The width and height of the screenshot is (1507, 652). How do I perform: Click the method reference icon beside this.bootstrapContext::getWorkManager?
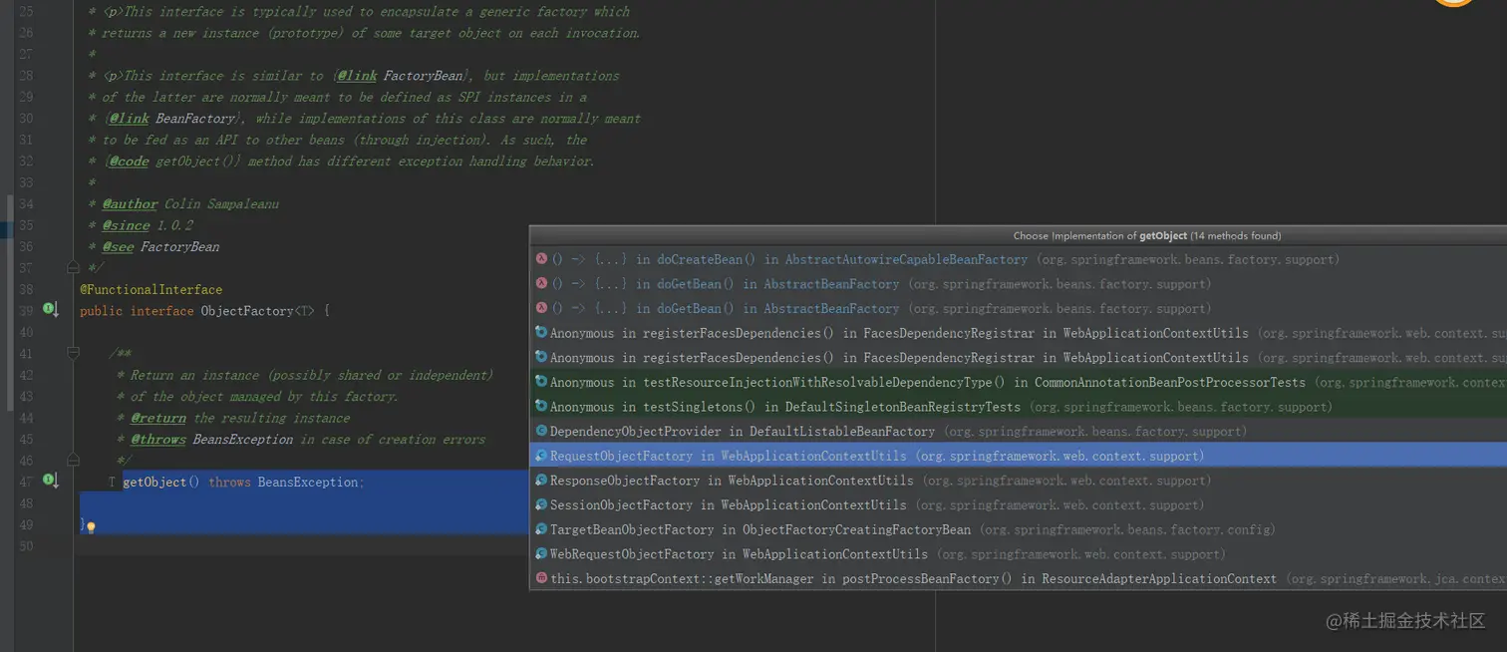click(x=541, y=577)
